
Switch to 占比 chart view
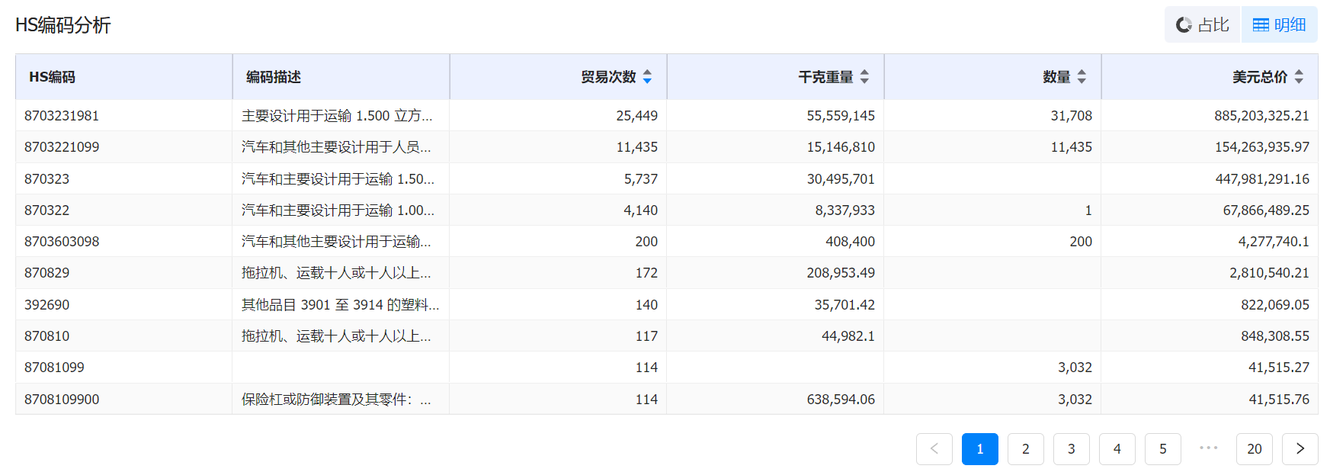pyautogui.click(x=1203, y=25)
